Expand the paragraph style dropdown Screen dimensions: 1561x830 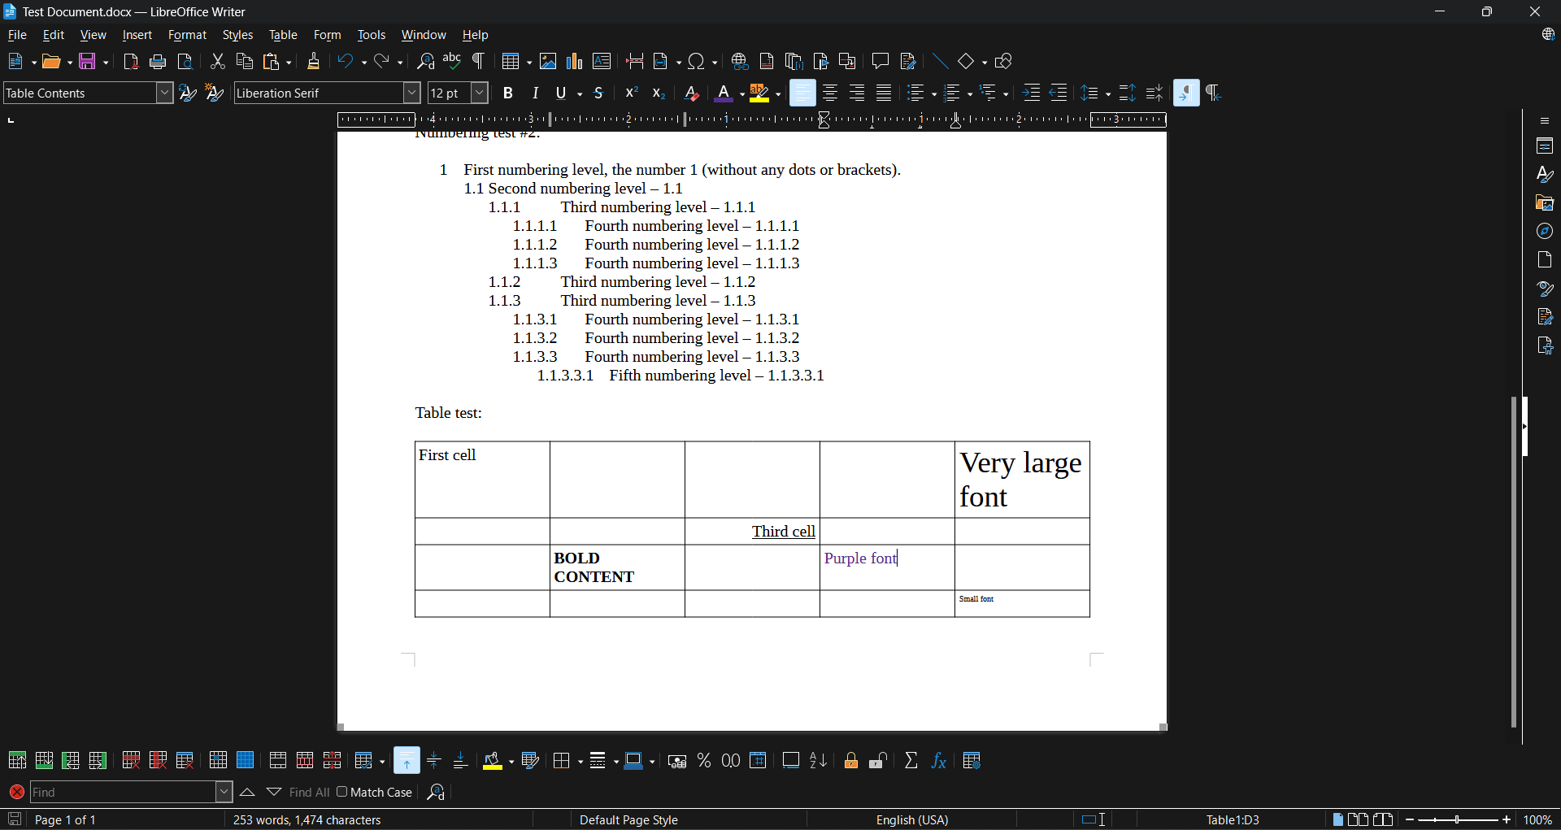(x=164, y=93)
